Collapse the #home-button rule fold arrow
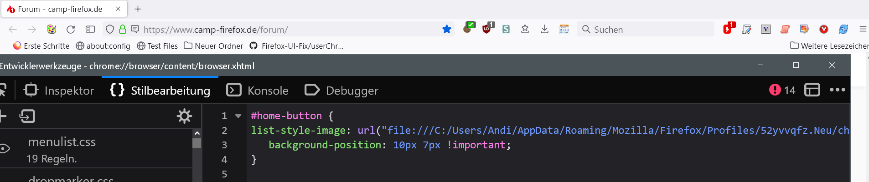 pyautogui.click(x=238, y=116)
